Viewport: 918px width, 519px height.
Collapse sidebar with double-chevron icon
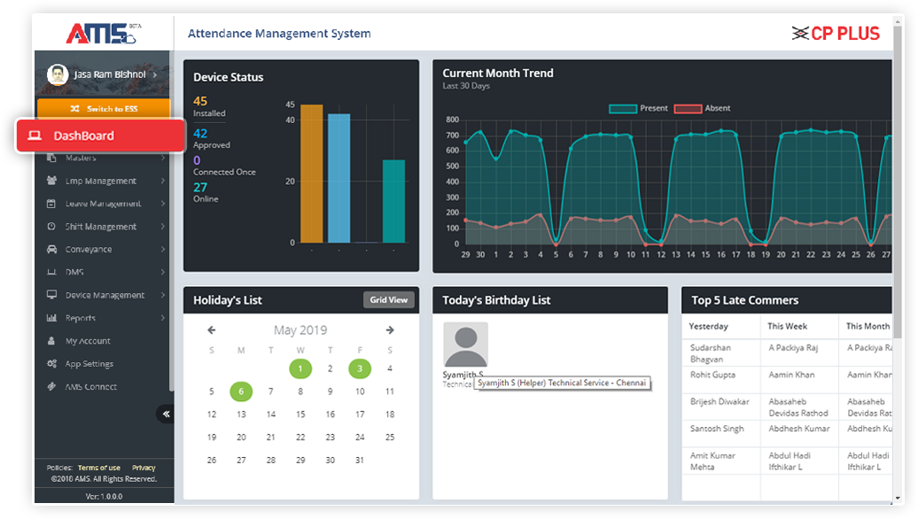[x=166, y=414]
